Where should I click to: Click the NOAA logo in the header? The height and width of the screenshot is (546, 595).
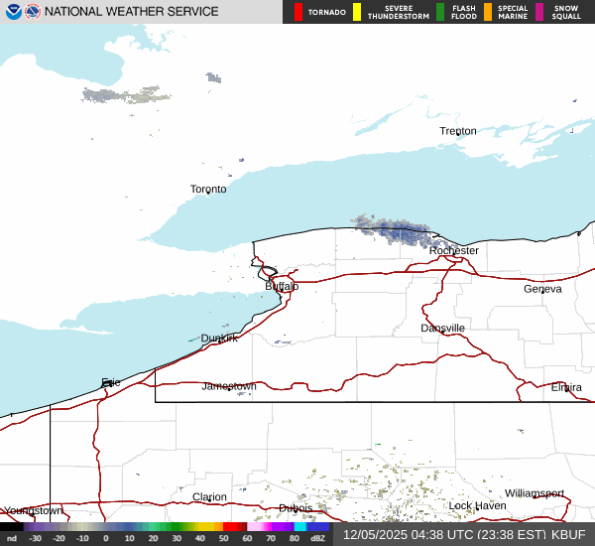(x=13, y=12)
